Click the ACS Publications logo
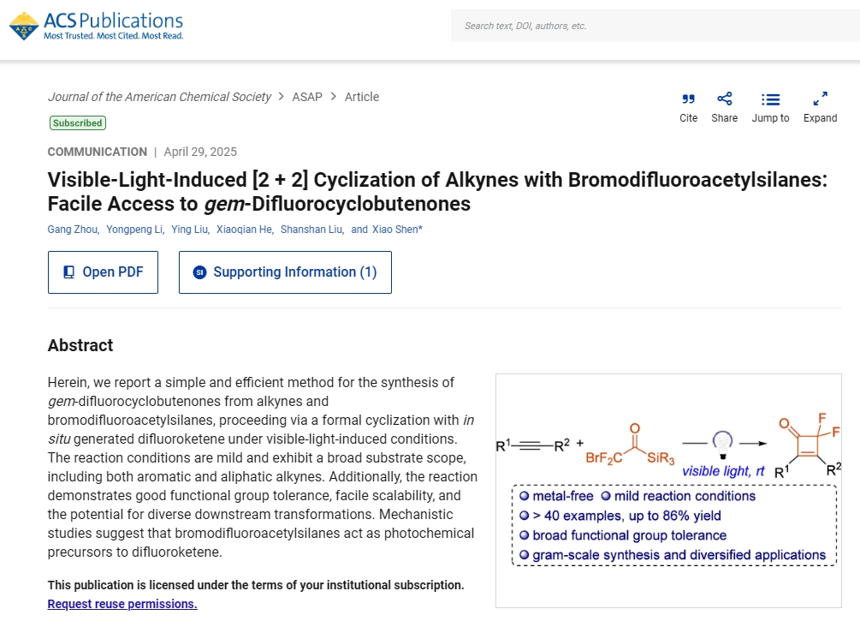The width and height of the screenshot is (860, 627). [96, 27]
